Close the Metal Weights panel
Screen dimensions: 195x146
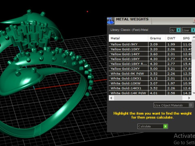tap(194, 21)
